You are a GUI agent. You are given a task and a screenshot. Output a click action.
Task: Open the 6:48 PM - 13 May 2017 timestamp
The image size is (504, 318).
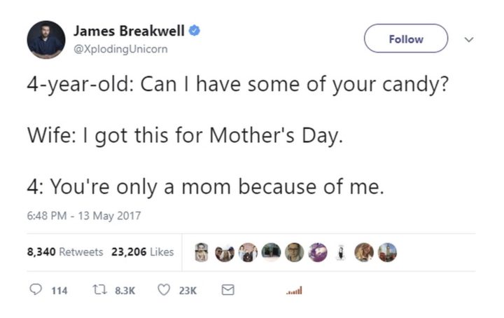pos(84,216)
